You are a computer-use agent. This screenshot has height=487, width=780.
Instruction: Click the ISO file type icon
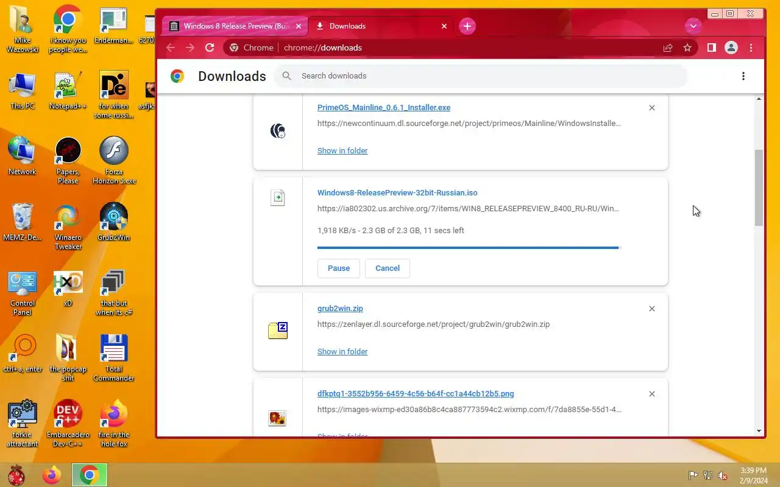tap(278, 197)
